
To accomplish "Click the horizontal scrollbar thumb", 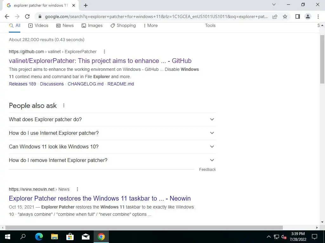I will point(144,227).
